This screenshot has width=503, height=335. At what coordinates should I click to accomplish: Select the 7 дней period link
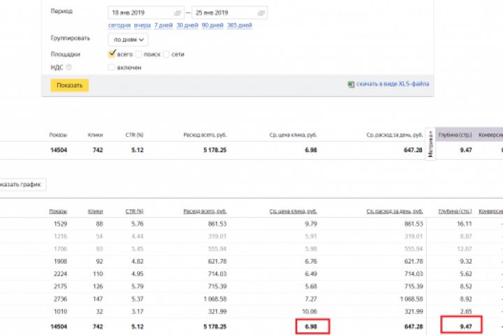pyautogui.click(x=163, y=25)
